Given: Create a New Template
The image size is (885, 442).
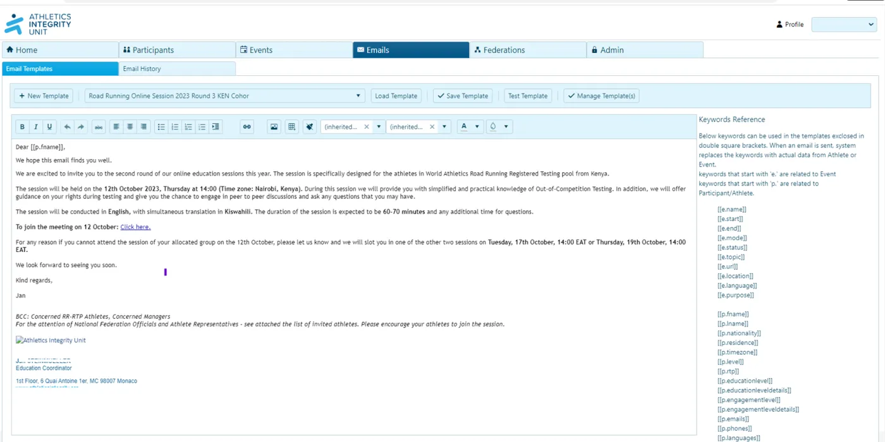Looking at the screenshot, I should click(x=44, y=96).
